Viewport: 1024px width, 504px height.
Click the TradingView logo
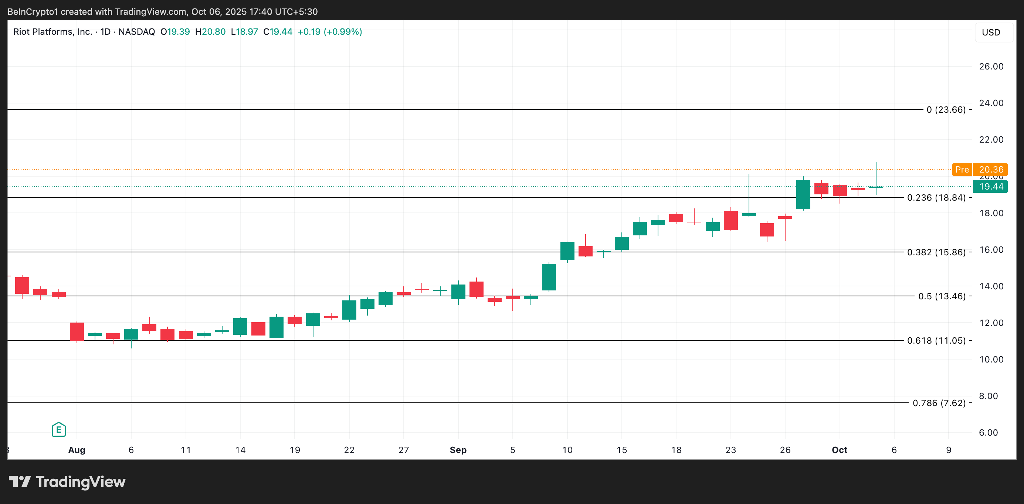(20, 481)
